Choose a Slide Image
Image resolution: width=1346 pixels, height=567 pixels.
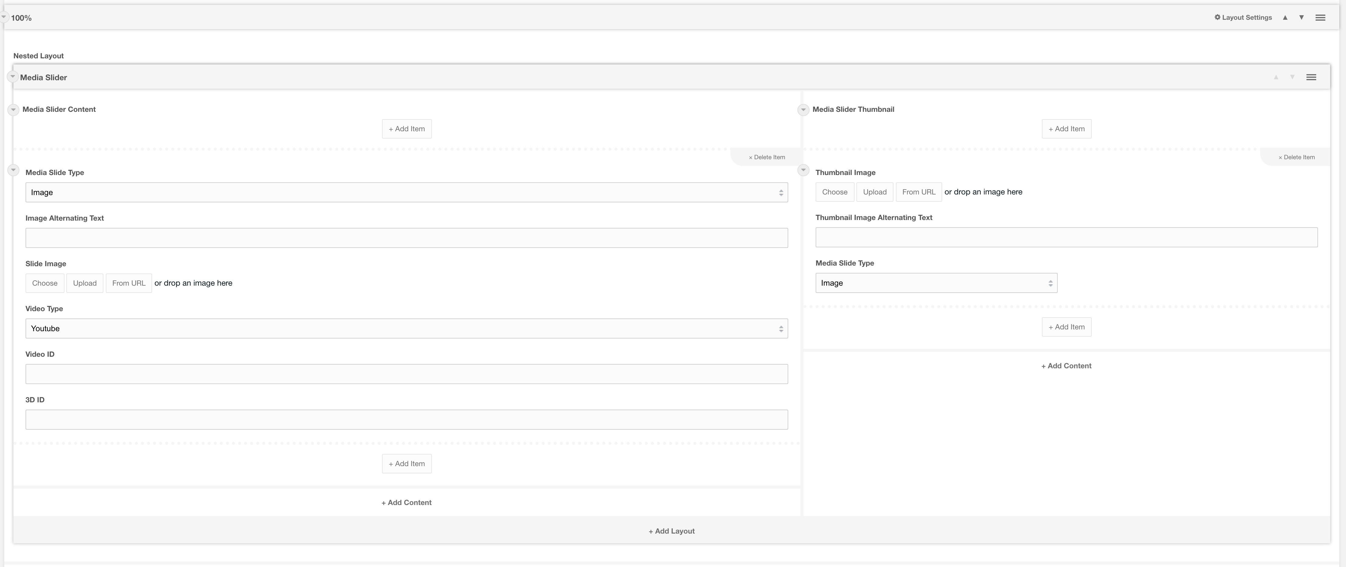tap(45, 283)
